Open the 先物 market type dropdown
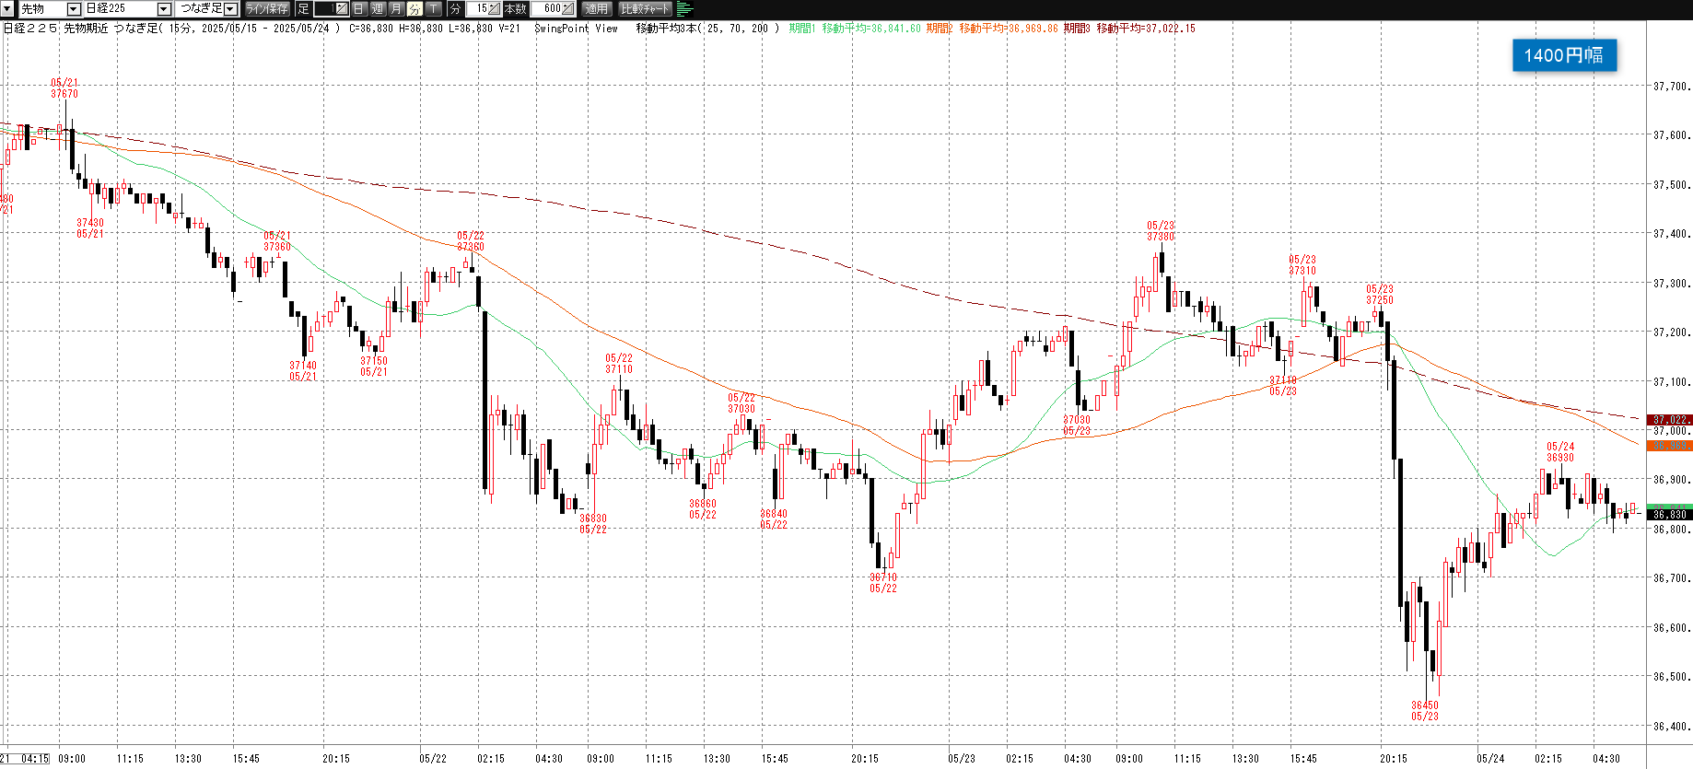Image resolution: width=1693 pixels, height=769 pixels. (x=74, y=9)
